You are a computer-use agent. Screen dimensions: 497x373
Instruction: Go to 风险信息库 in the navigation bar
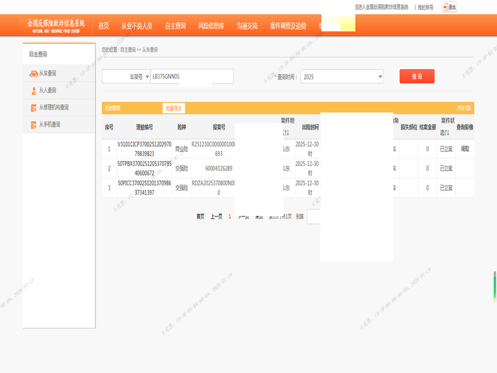click(x=211, y=26)
